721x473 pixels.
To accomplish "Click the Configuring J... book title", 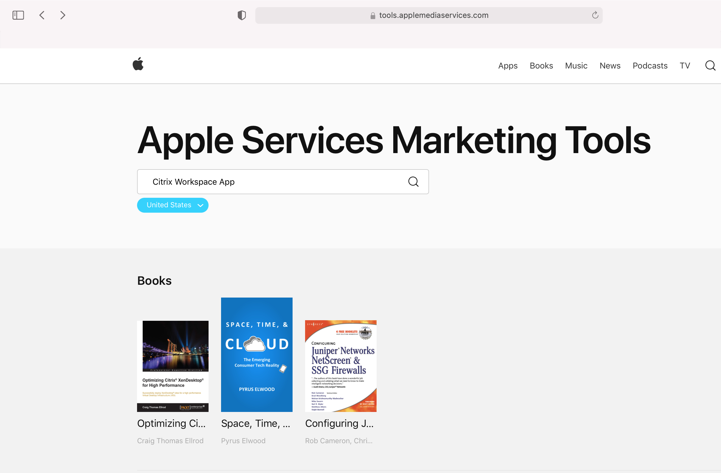I will click(x=339, y=423).
